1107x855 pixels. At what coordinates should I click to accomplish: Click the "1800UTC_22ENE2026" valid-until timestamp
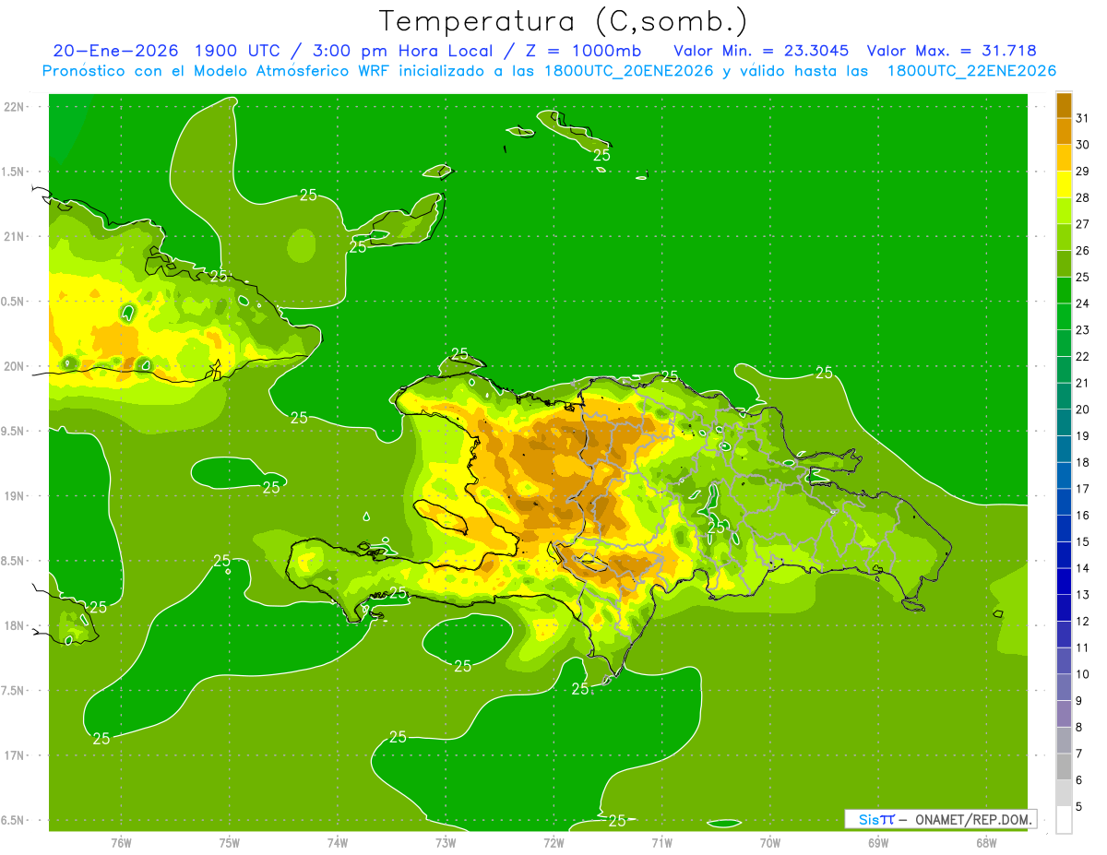point(971,71)
